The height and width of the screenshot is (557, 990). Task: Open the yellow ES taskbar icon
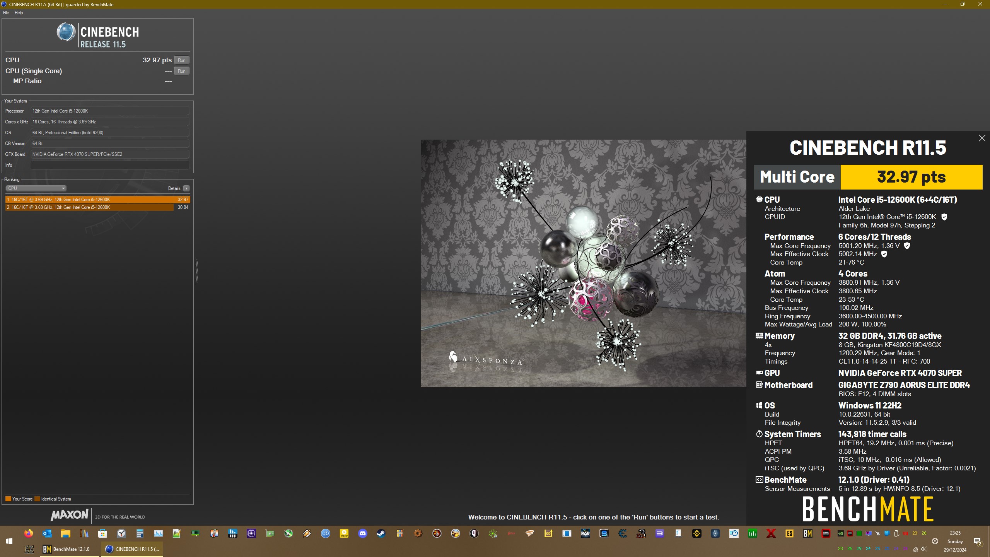pyautogui.click(x=790, y=534)
